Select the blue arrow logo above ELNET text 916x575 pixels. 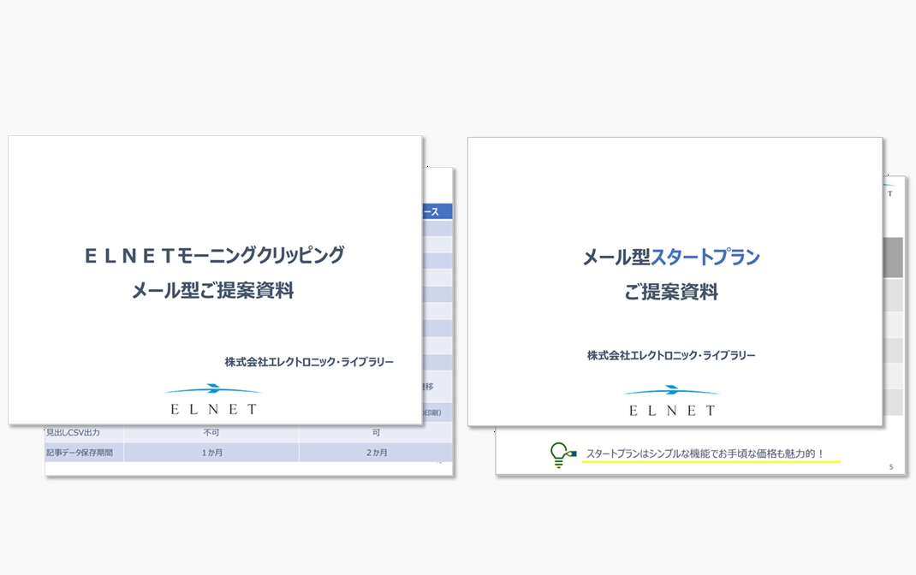(x=672, y=390)
